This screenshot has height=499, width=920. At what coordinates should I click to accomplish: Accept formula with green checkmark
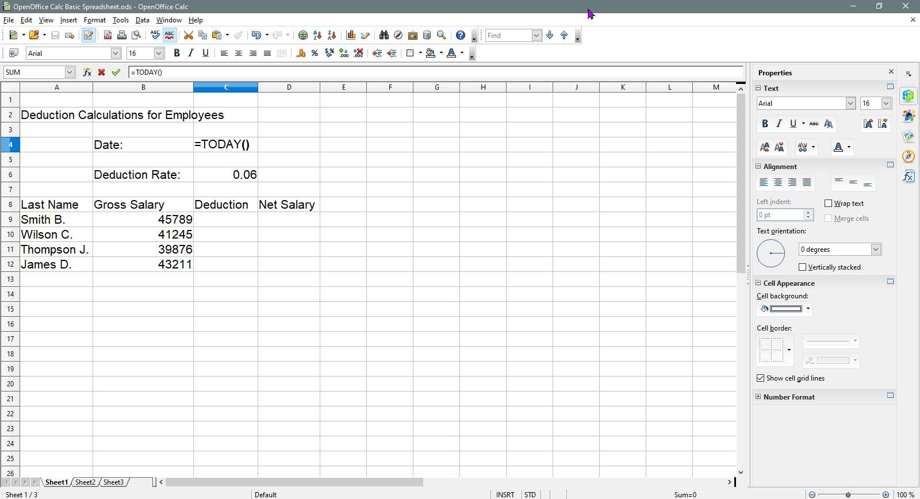coord(116,72)
